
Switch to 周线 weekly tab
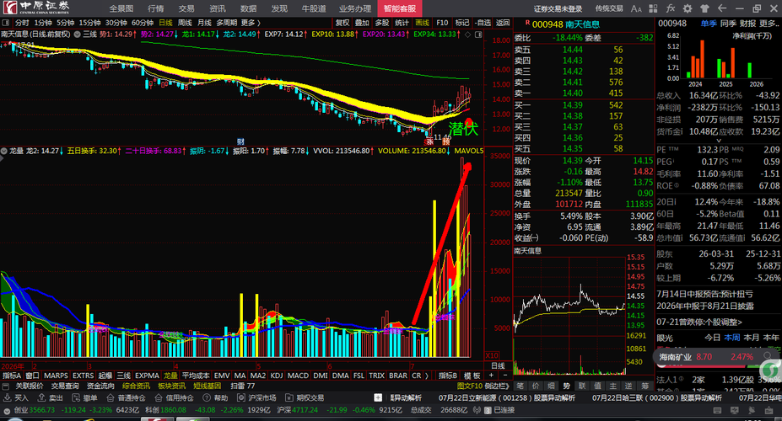(185, 23)
